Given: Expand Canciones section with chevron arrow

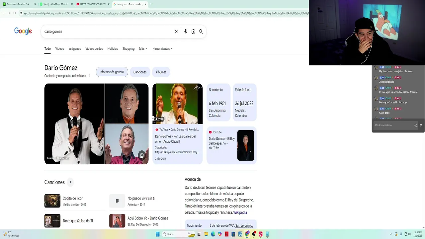Looking at the screenshot, I should coord(70,182).
